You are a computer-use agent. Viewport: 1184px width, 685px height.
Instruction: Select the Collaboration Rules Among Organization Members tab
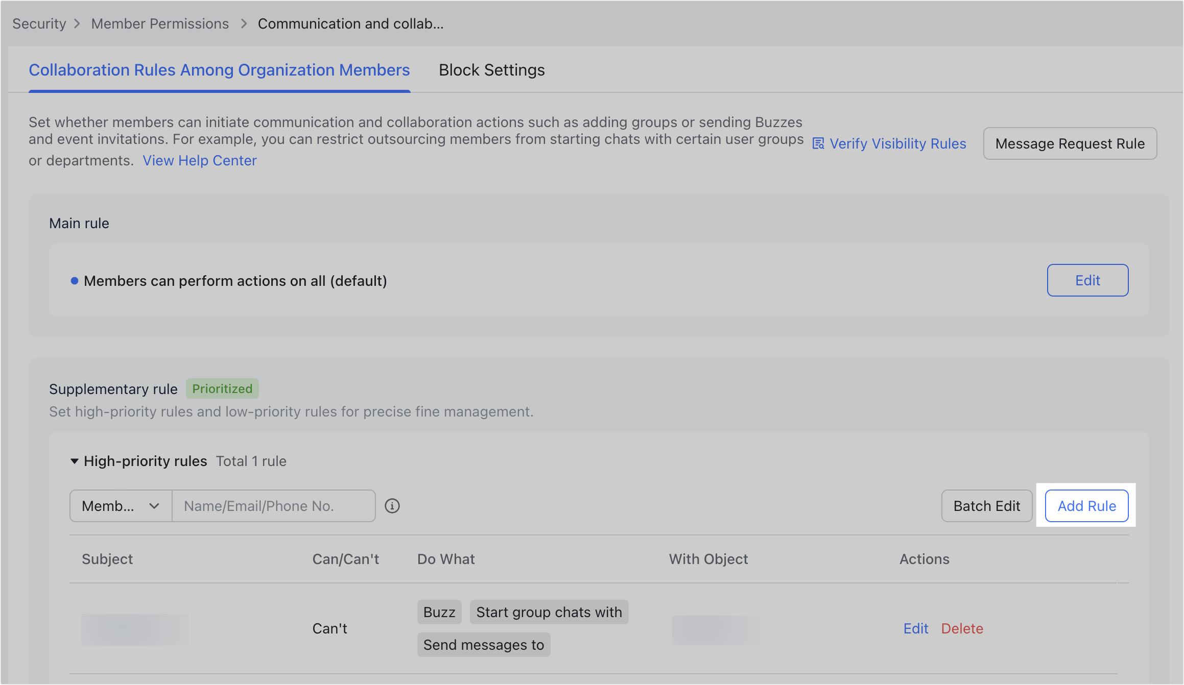[x=220, y=70]
